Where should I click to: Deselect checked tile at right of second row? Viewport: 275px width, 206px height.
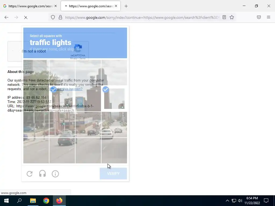tap(114, 99)
